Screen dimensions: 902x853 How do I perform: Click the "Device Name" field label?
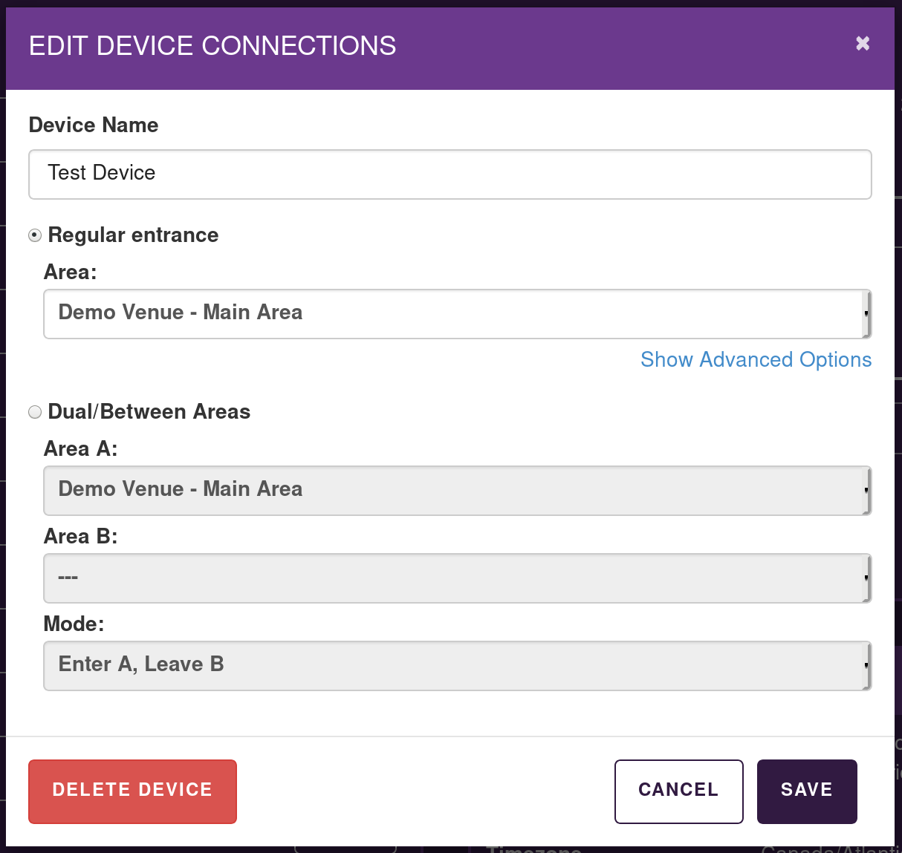pyautogui.click(x=94, y=125)
